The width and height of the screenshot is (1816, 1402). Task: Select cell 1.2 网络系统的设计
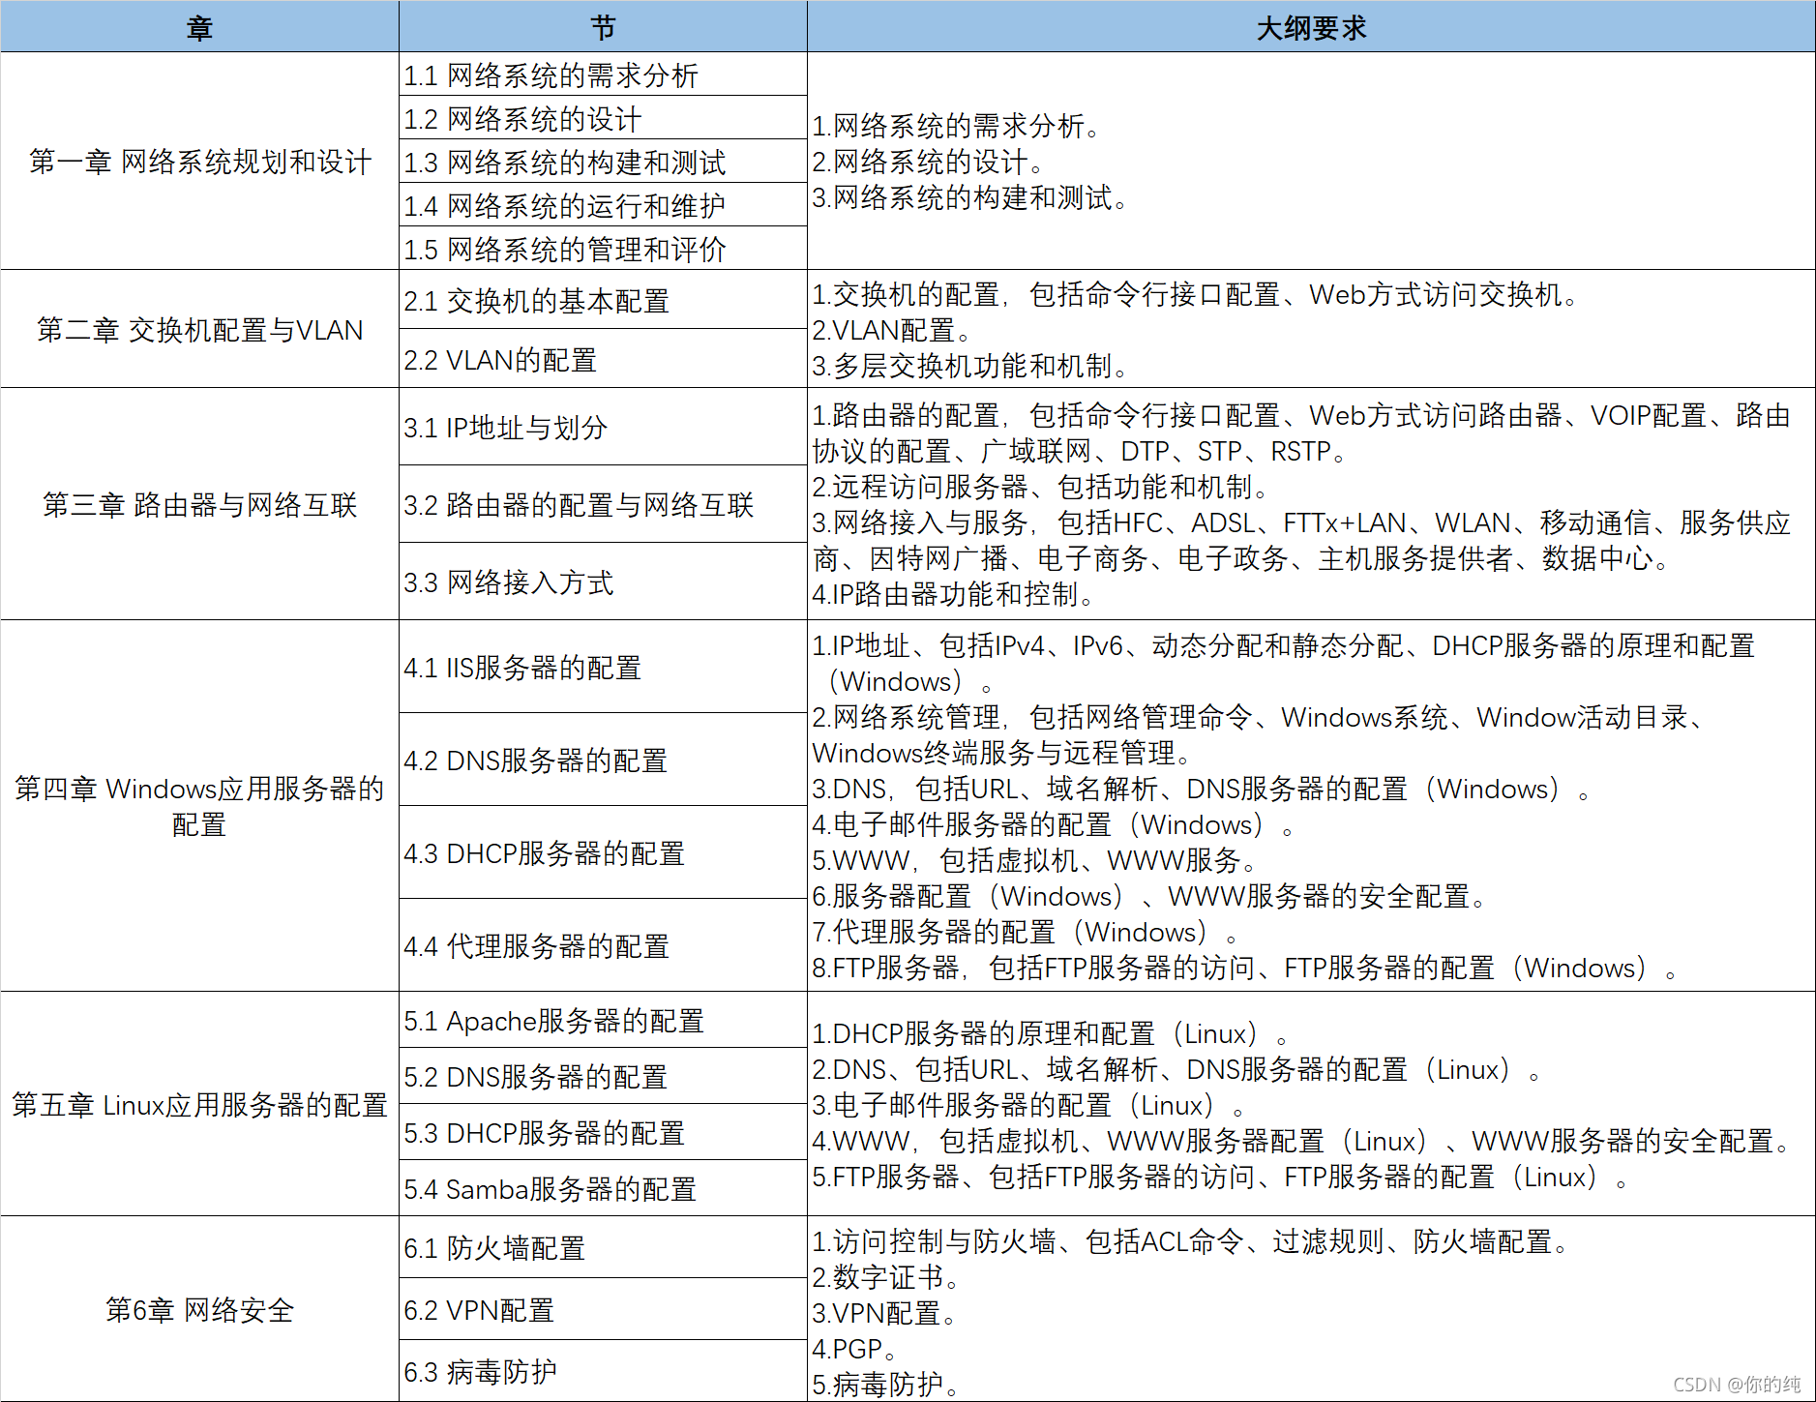click(x=603, y=118)
